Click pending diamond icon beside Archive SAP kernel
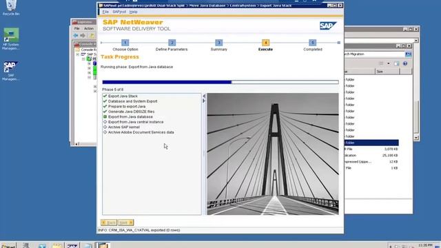 (x=105, y=127)
